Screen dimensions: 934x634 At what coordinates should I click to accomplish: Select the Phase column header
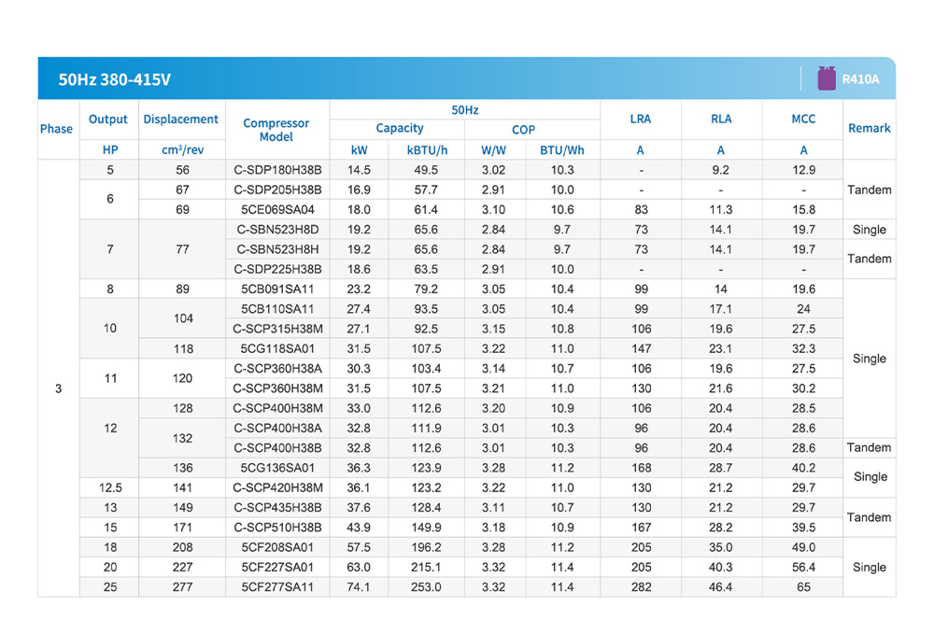56,129
